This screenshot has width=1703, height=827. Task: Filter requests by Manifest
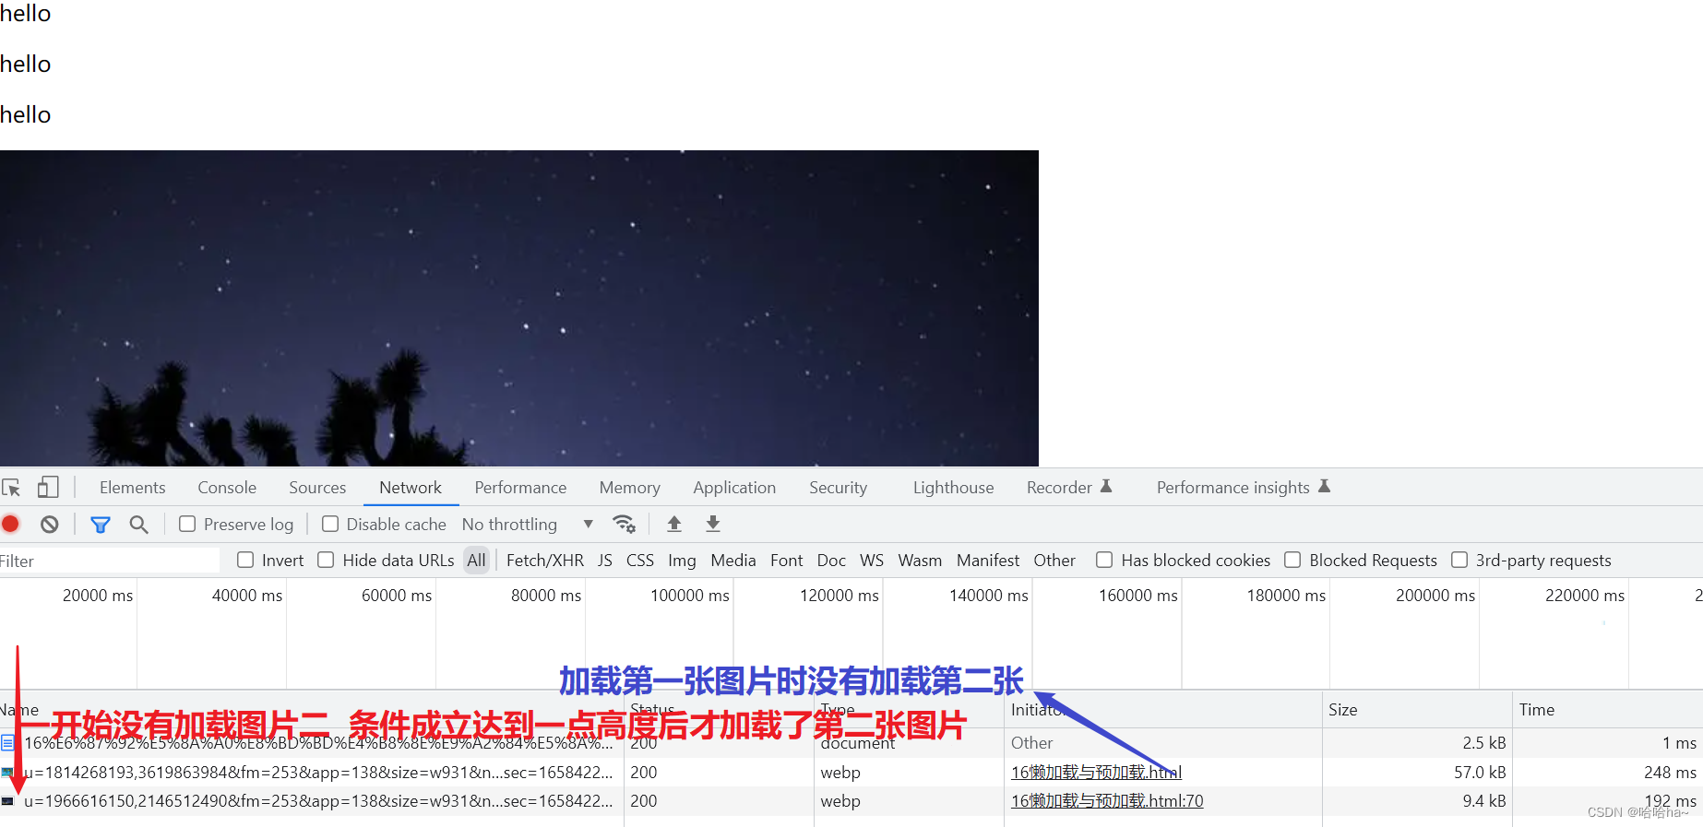coord(988,560)
